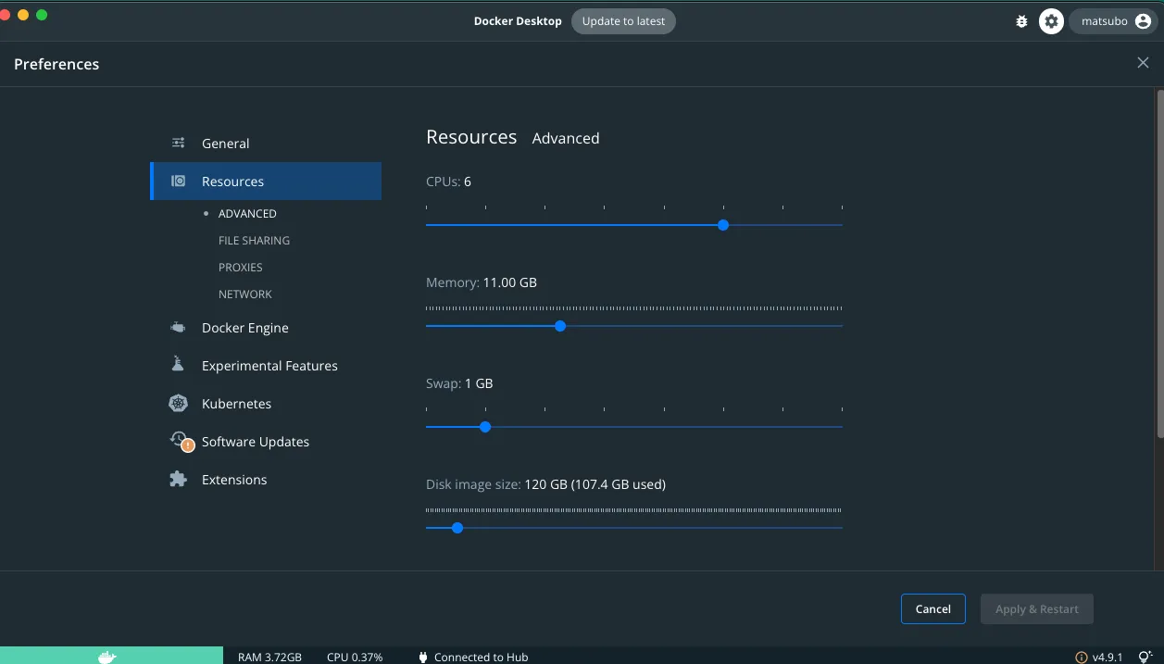The height and width of the screenshot is (664, 1164).
Task: Go to the Proxies subsection
Action: pyautogui.click(x=241, y=267)
